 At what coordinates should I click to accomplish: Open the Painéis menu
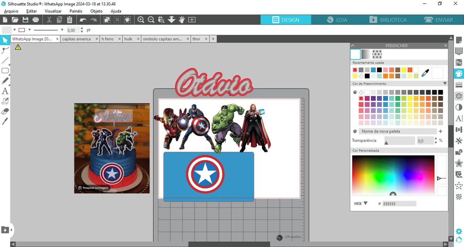[x=76, y=11]
